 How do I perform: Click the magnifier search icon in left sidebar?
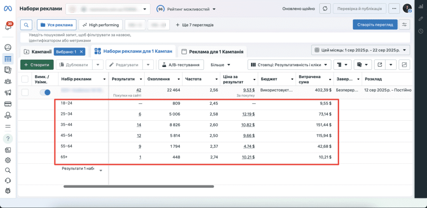pyautogui.click(x=8, y=170)
